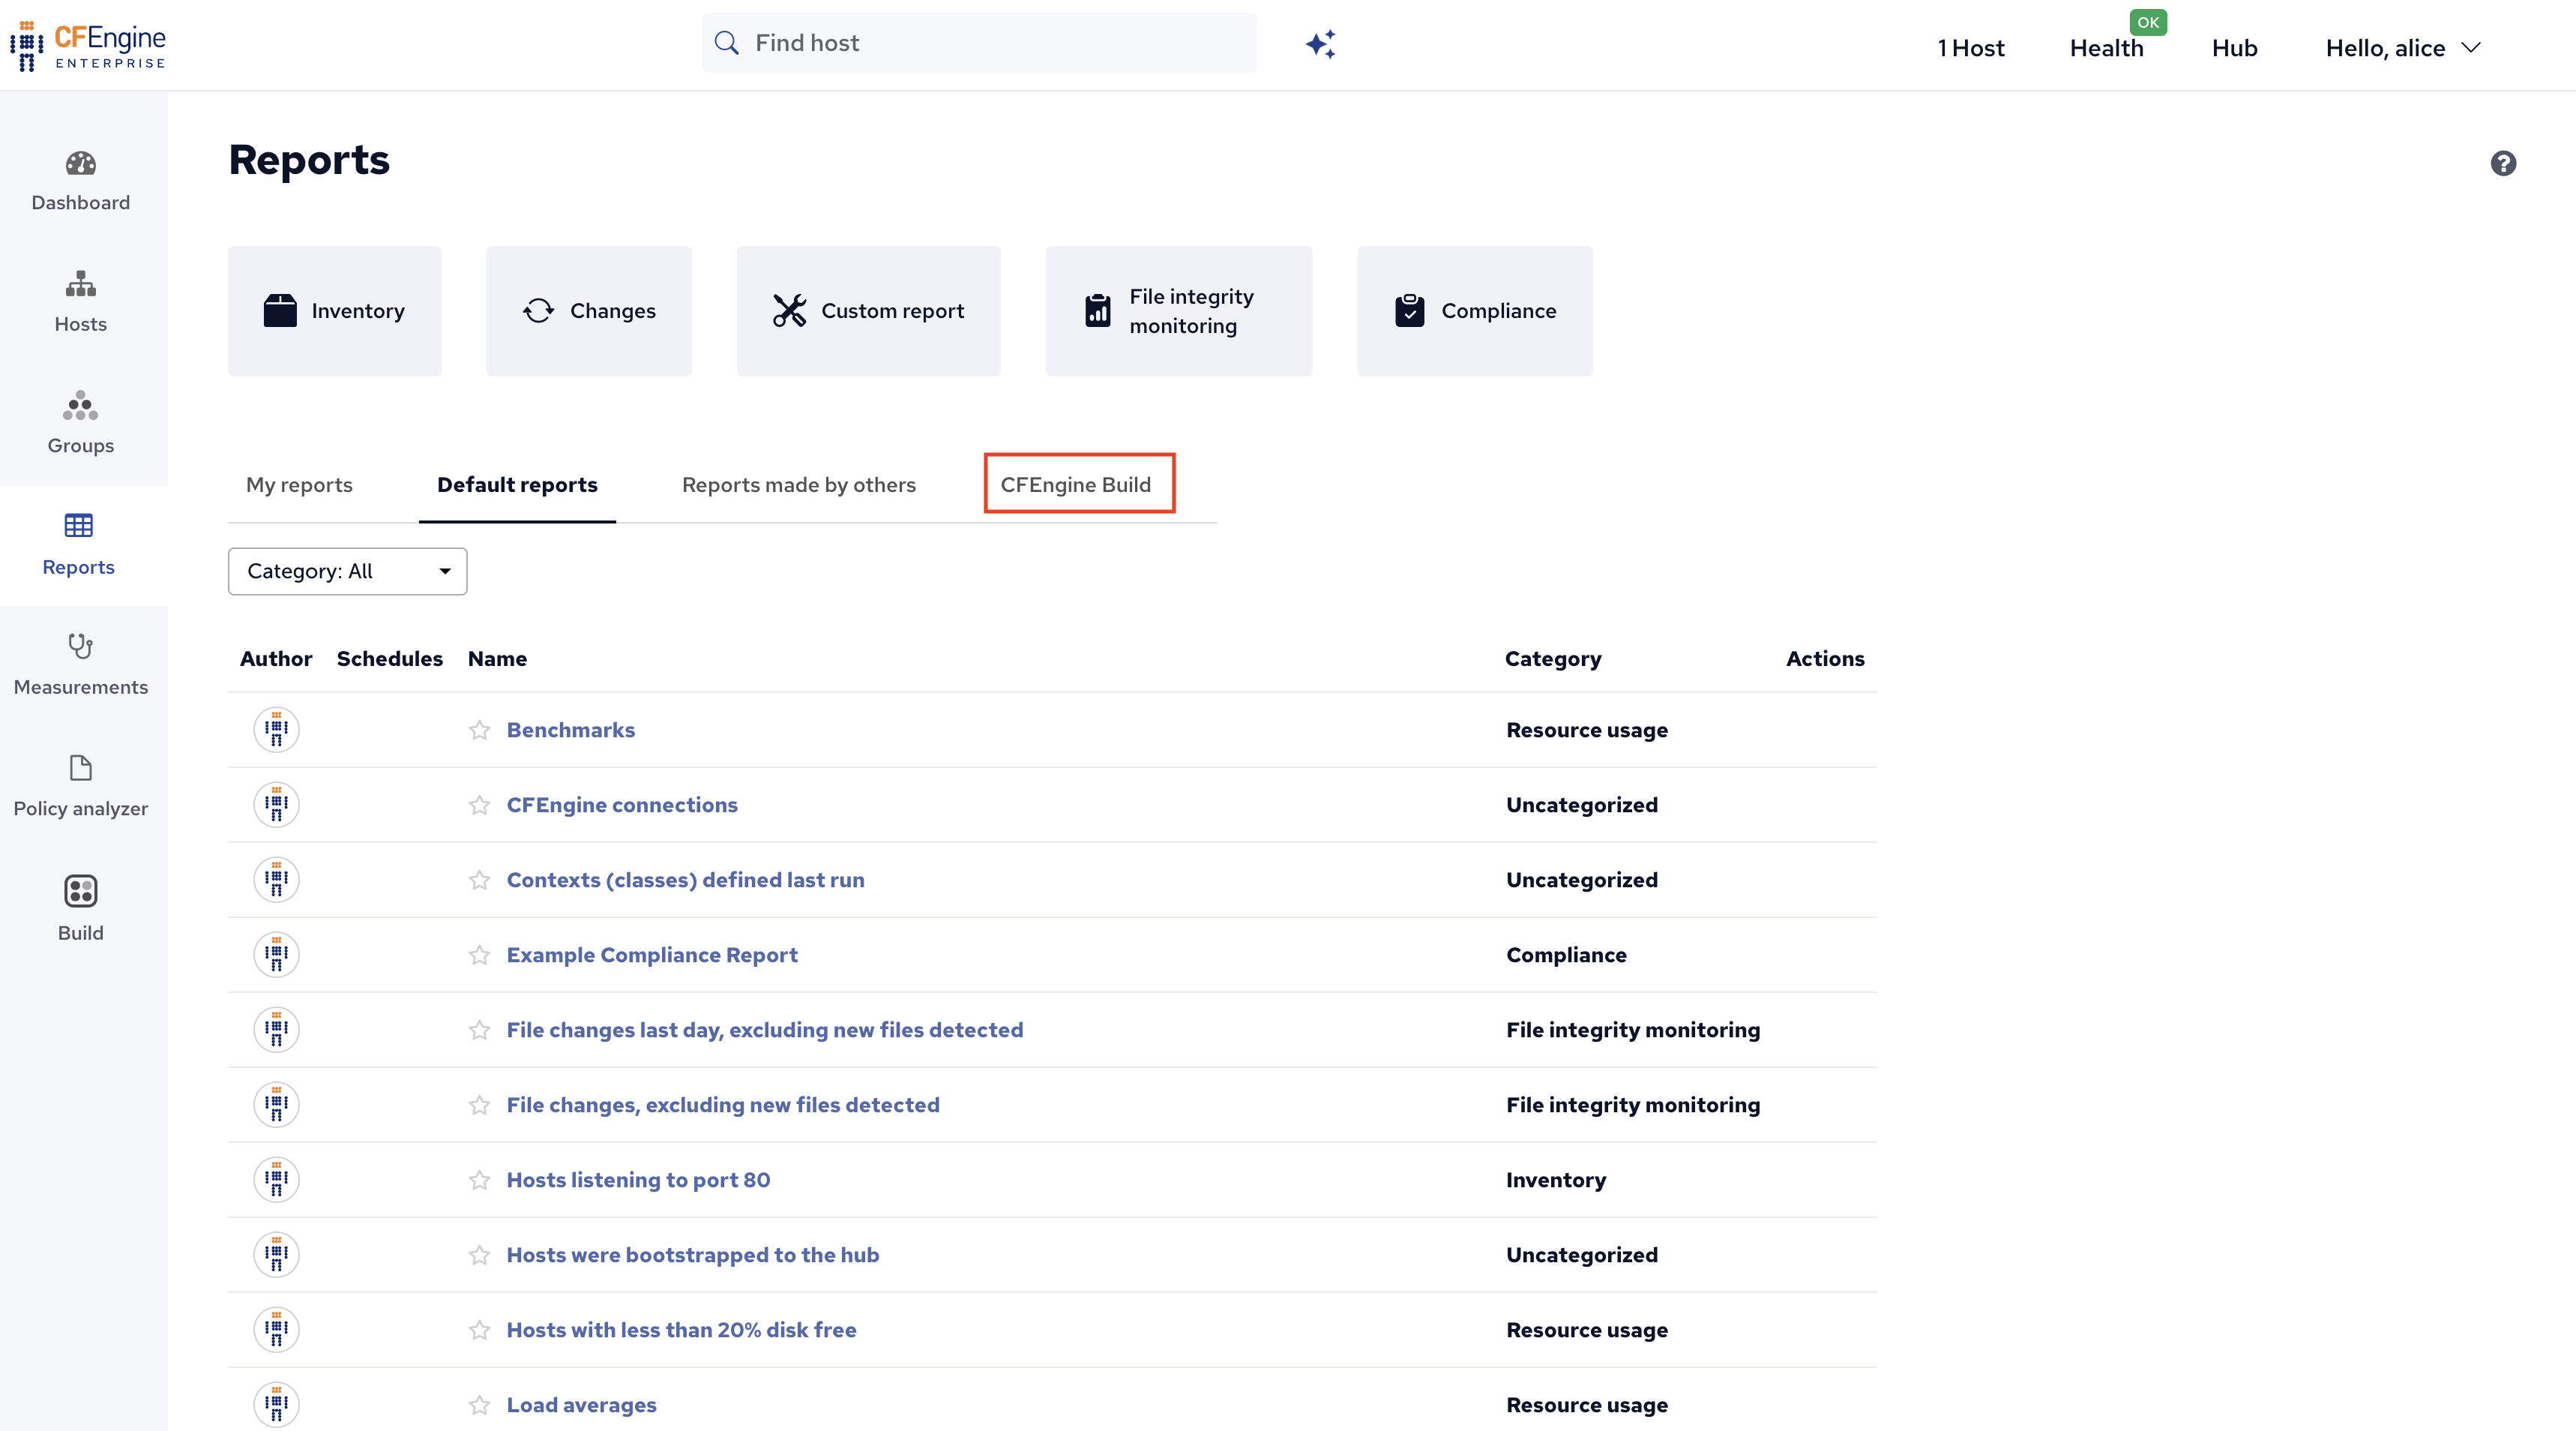Open the Inventory report card

point(334,311)
